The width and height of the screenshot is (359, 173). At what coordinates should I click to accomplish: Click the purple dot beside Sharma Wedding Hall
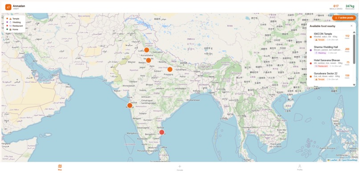(x=311, y=50)
